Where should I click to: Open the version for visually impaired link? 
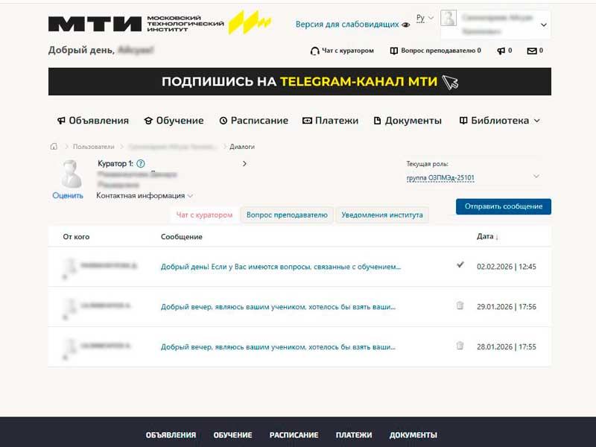[x=347, y=25]
